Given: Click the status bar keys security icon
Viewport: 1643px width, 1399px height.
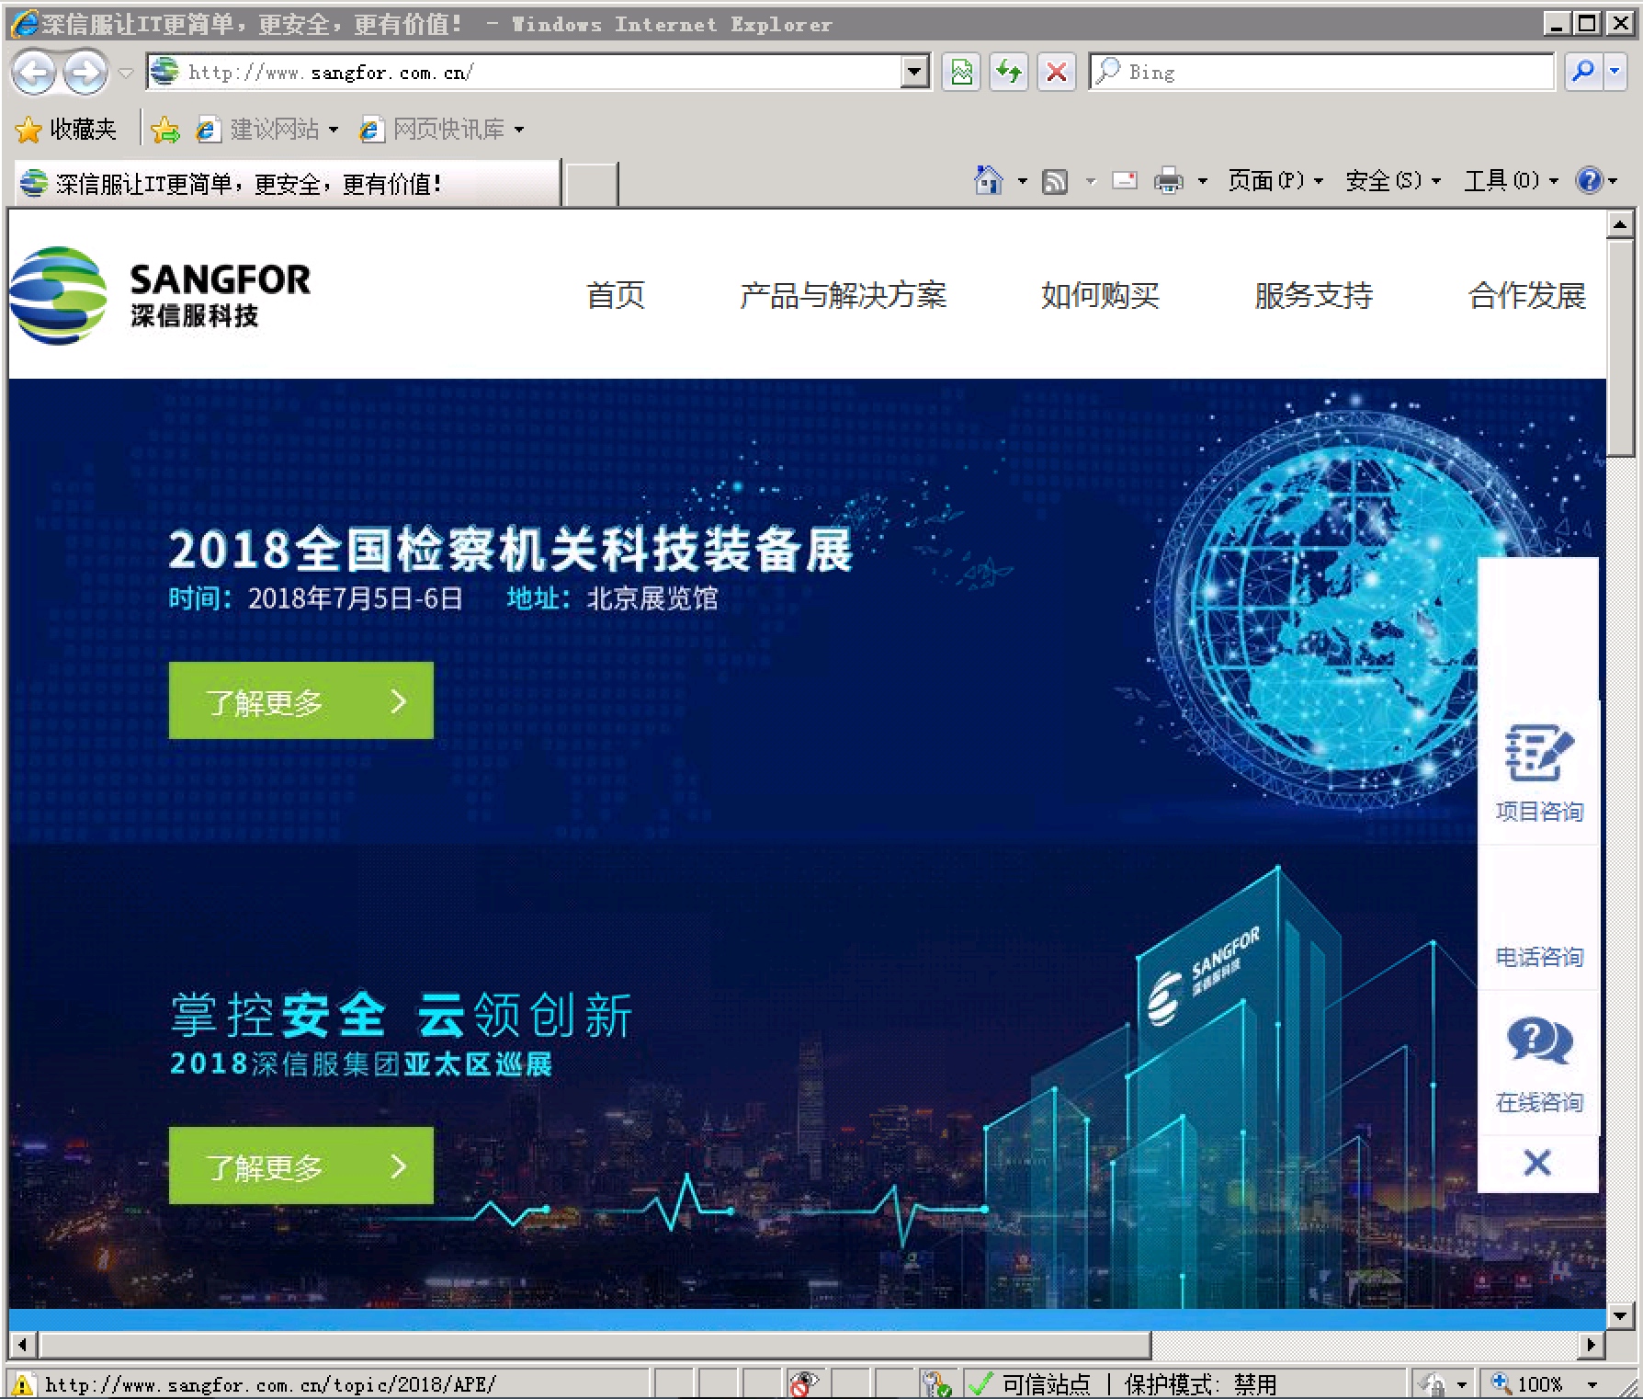Looking at the screenshot, I should (935, 1384).
